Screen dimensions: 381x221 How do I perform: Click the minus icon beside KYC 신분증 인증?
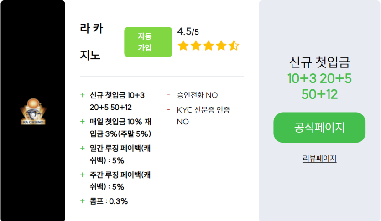coord(169,110)
